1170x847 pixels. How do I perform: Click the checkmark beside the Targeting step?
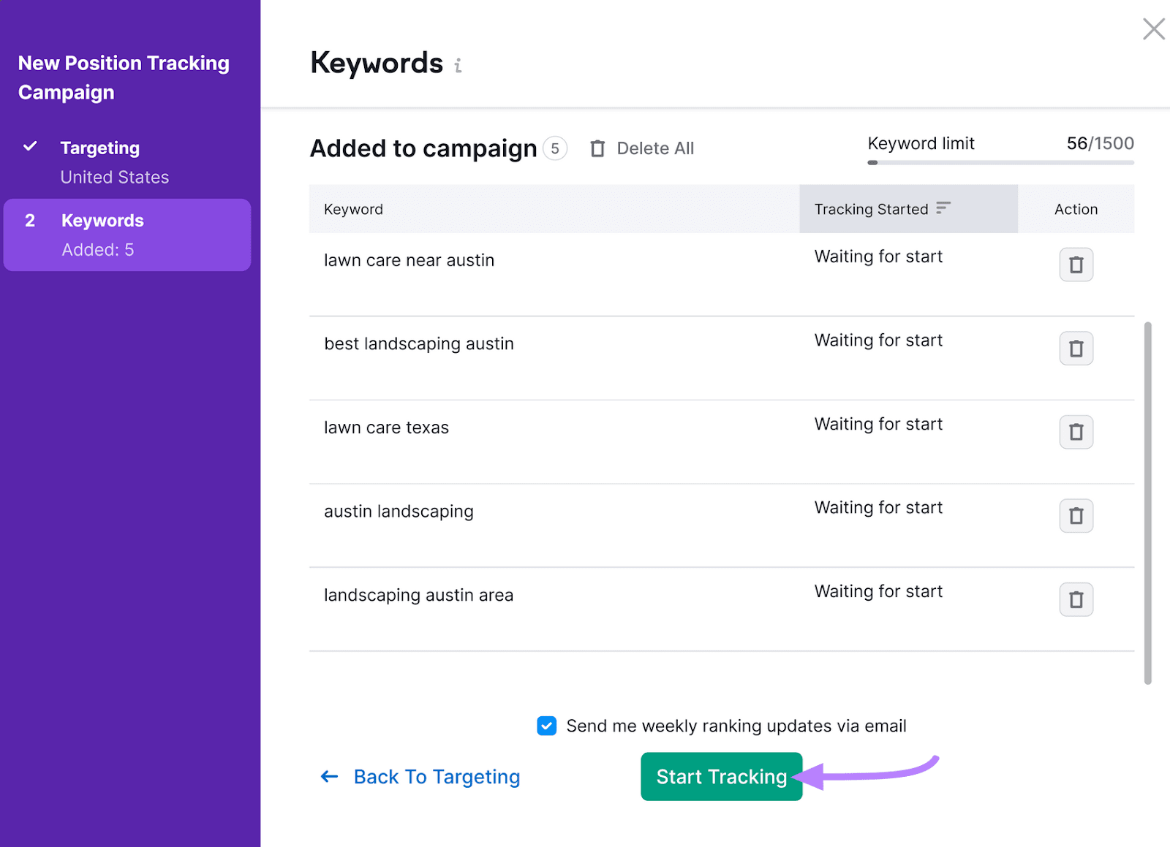pyautogui.click(x=30, y=146)
